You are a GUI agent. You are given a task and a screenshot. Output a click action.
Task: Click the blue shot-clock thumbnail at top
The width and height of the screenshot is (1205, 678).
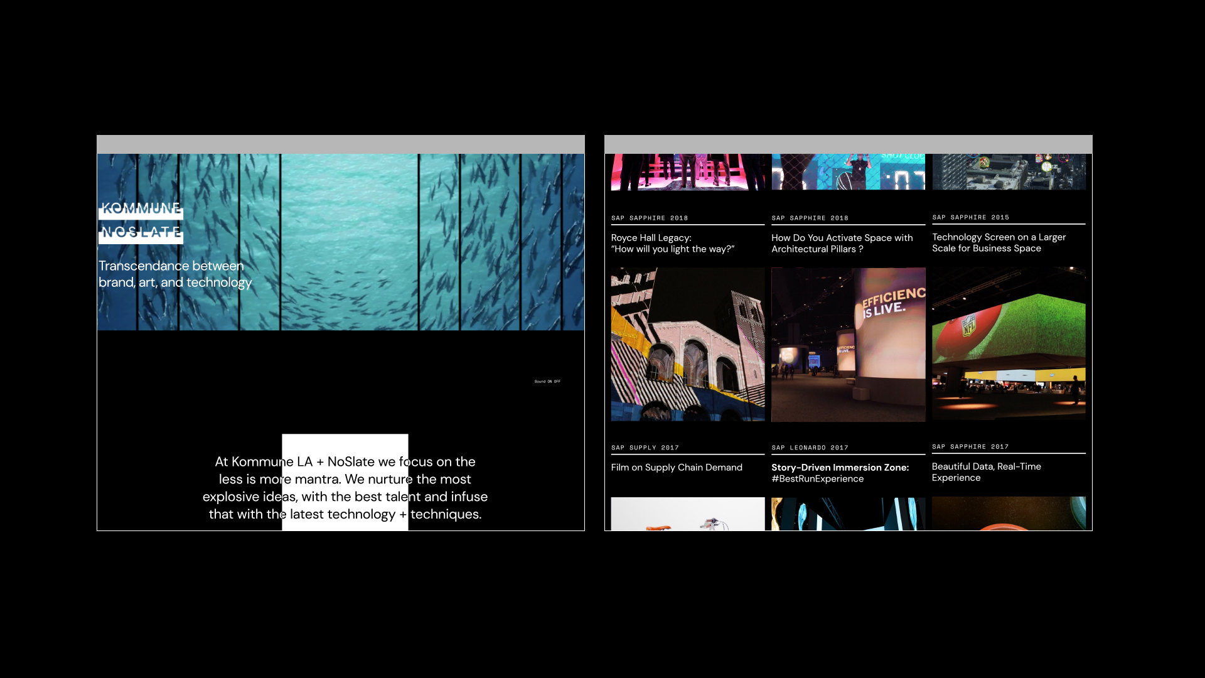click(849, 172)
